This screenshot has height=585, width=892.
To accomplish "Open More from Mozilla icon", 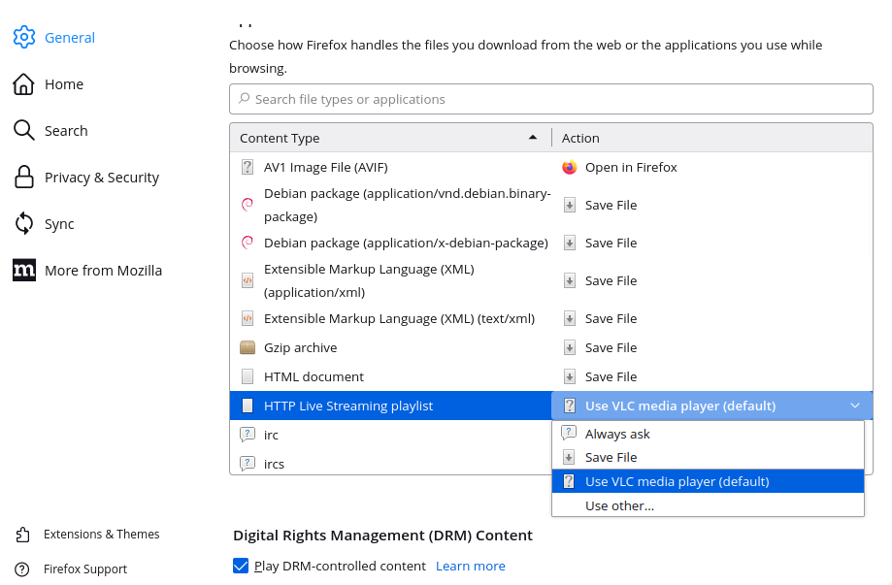I will point(24,271).
